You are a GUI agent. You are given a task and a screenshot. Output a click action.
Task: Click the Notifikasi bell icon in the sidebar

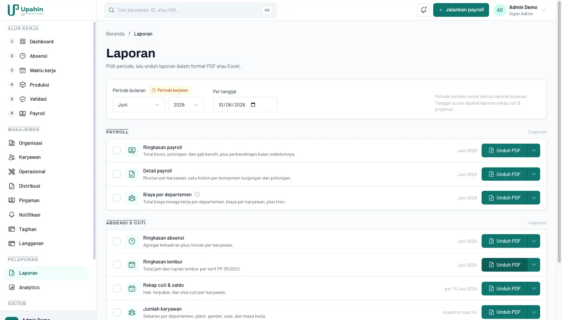12,215
